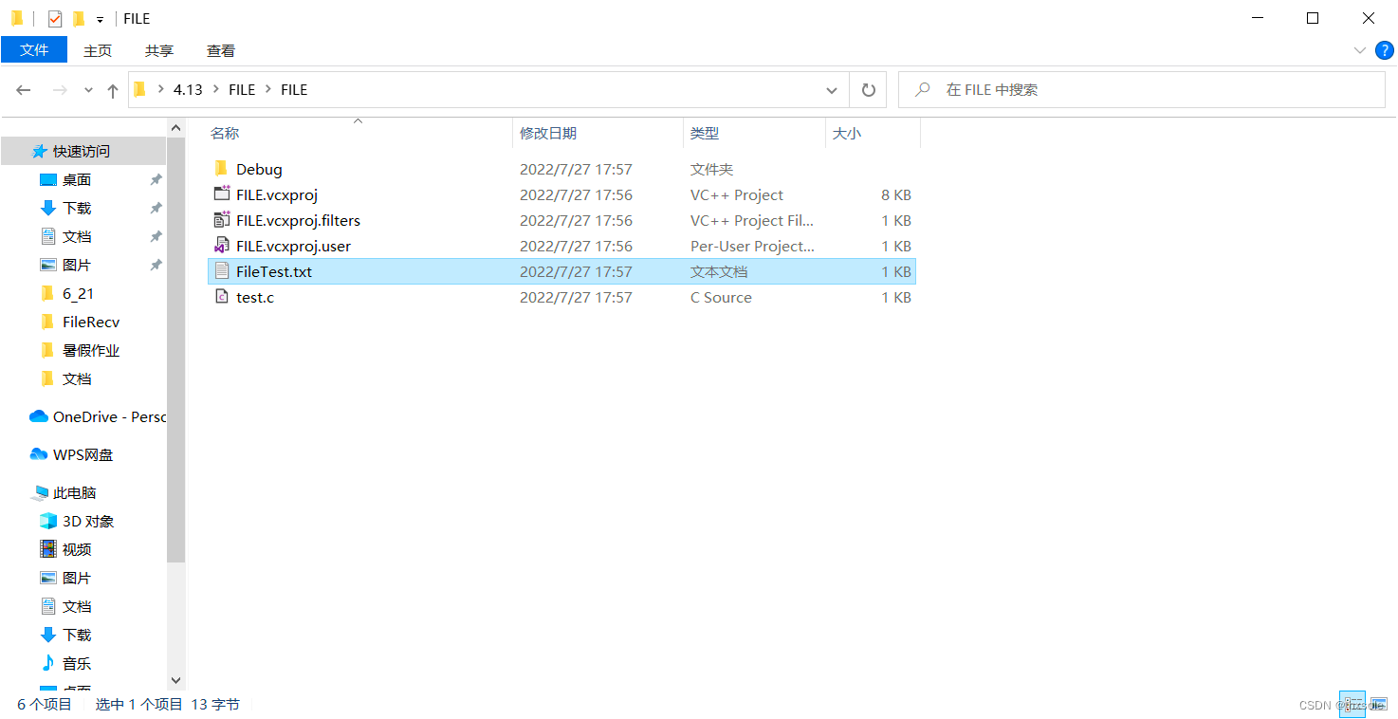Click the 视频 film icon
Screen dimensions: 1398x719
(x=48, y=549)
